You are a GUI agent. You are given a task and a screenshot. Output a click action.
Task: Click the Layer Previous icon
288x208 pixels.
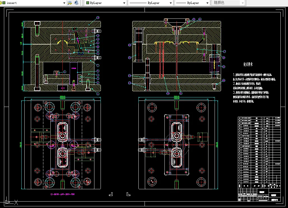(76, 3)
